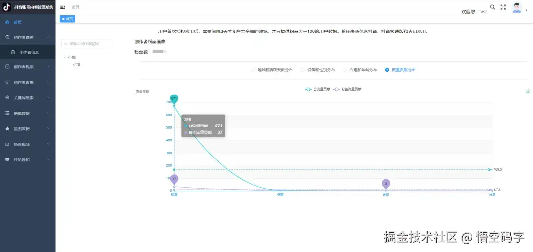This screenshot has height=252, width=533.
Task: Click the 首页 dashboard icon in sidebar
Action: coord(7,22)
